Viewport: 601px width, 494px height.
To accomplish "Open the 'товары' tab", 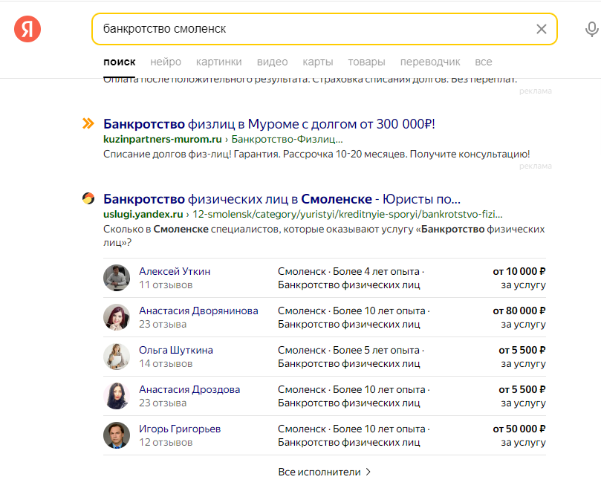I will [366, 62].
